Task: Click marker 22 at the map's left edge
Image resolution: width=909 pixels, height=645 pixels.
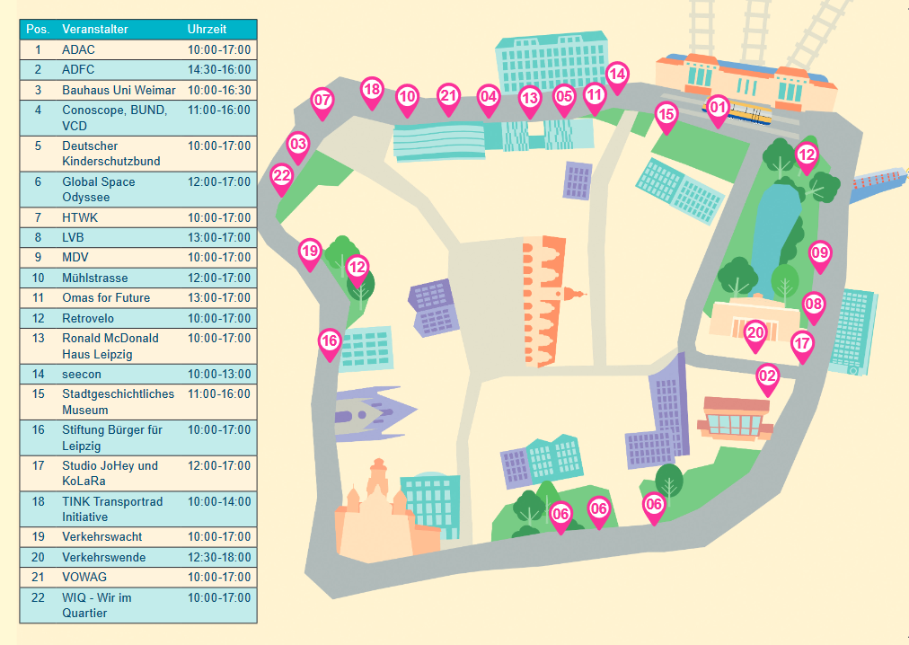Action: (281, 178)
